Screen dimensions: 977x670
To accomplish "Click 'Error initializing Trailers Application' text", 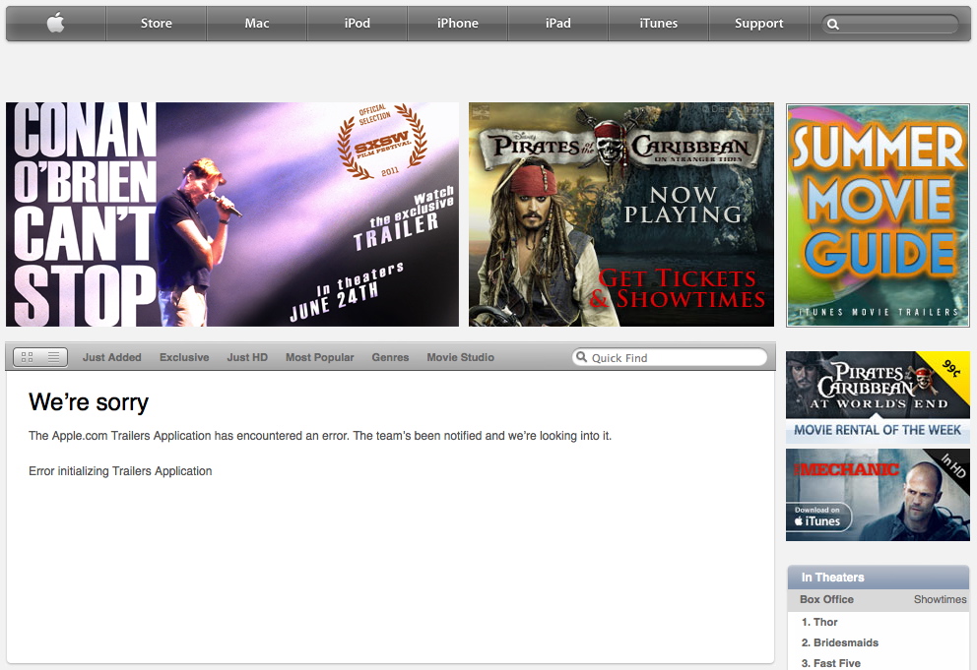I will [x=120, y=470].
